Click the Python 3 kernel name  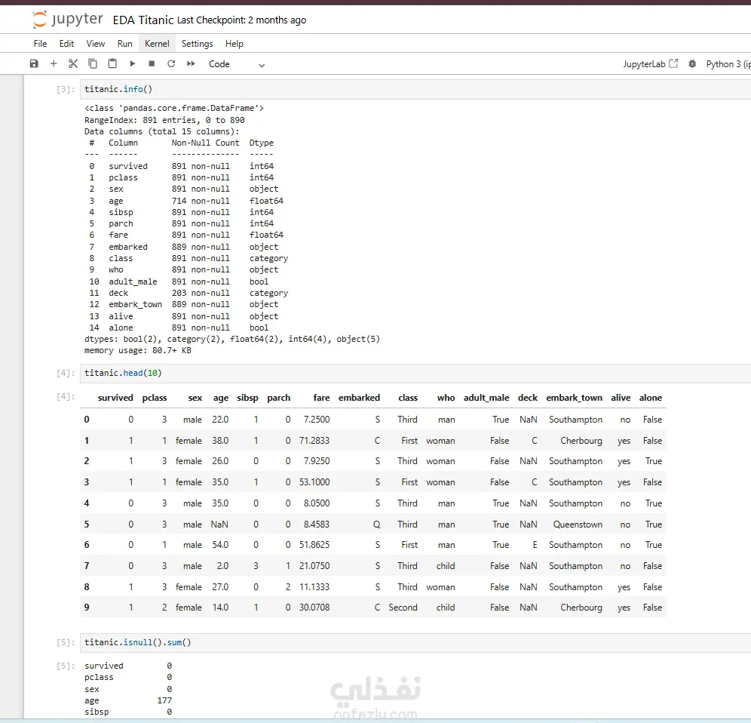click(x=728, y=63)
